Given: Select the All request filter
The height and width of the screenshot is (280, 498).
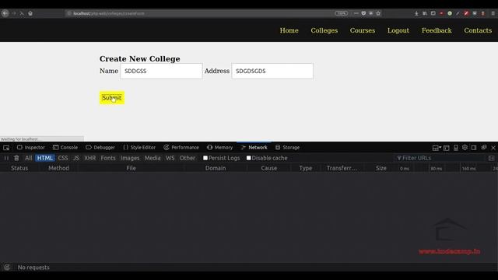Looking at the screenshot, I should [28, 158].
